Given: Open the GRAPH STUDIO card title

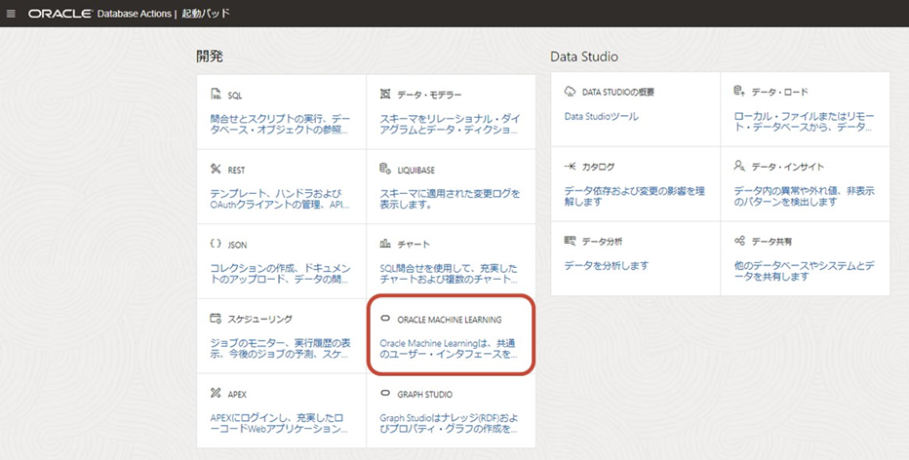Looking at the screenshot, I should pyautogui.click(x=425, y=395).
